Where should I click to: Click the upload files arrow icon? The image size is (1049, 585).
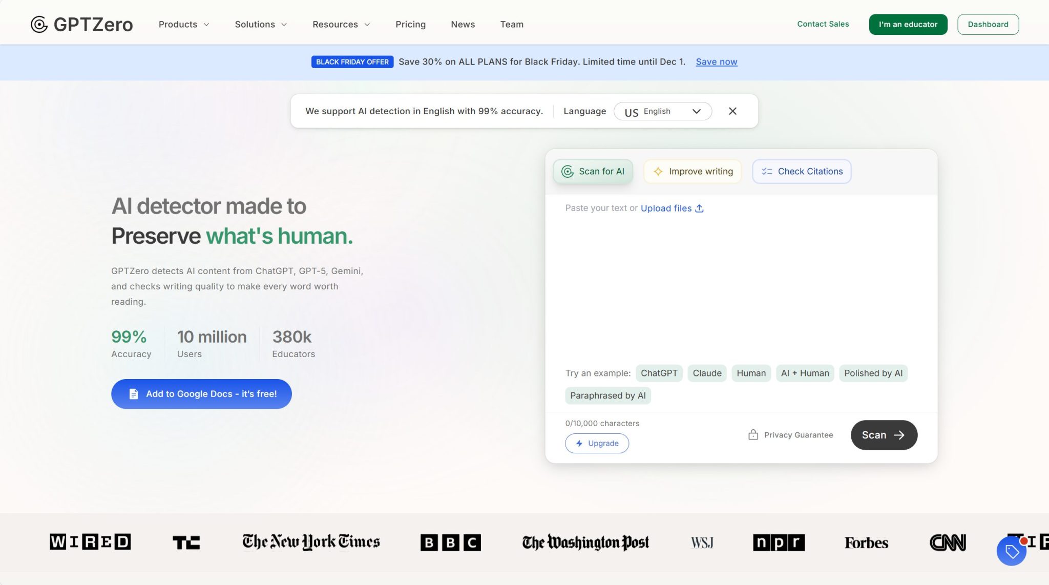pyautogui.click(x=699, y=208)
